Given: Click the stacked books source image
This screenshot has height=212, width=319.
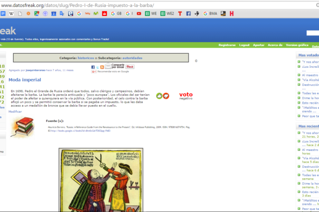Looking at the screenshot, I should [x=22, y=127].
